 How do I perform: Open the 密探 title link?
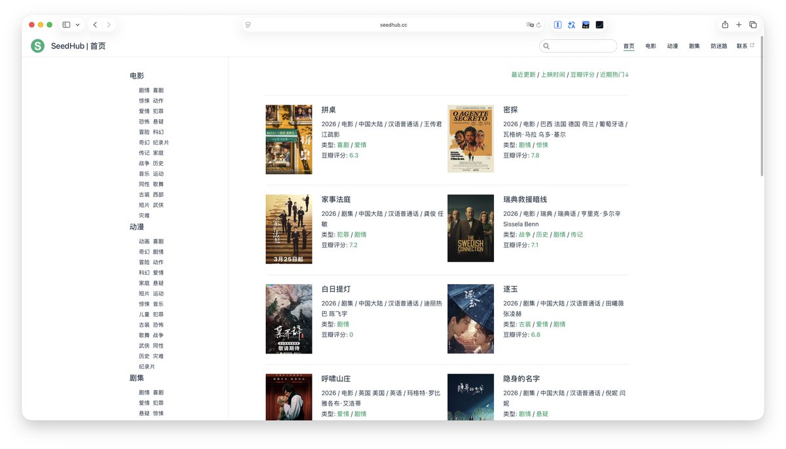(x=510, y=110)
